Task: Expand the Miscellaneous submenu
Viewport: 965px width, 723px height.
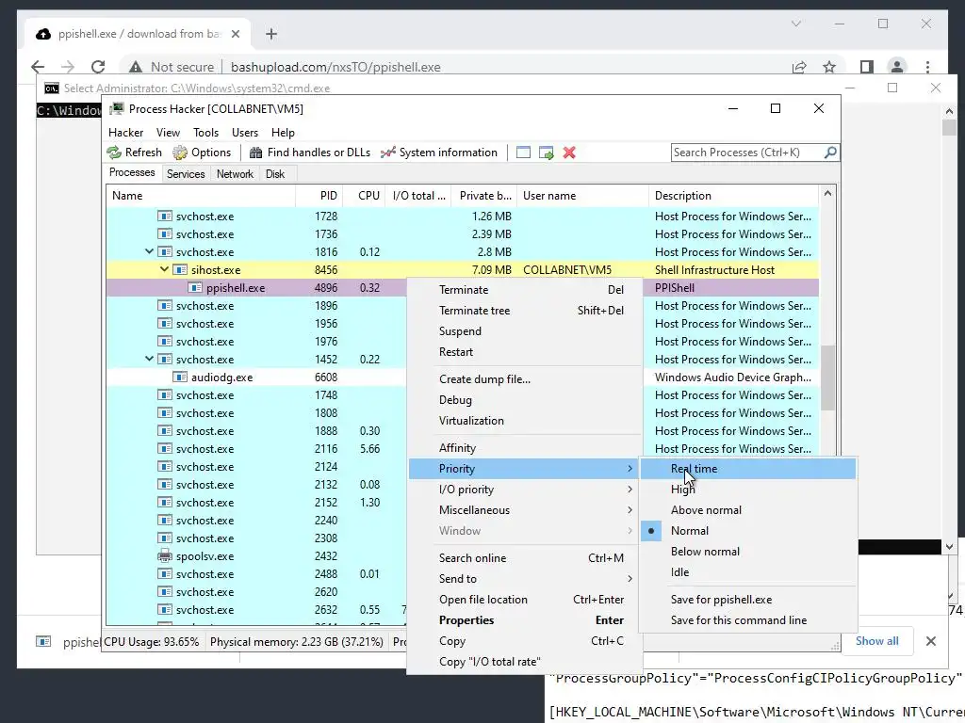Action: pos(524,510)
